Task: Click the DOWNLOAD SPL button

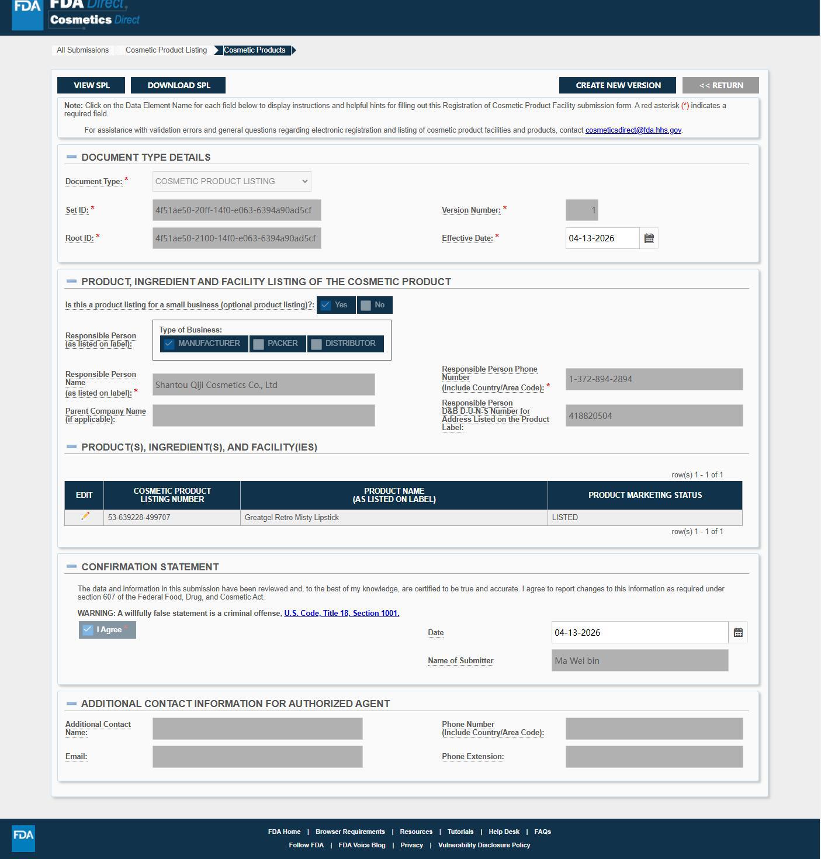Action: (x=178, y=85)
